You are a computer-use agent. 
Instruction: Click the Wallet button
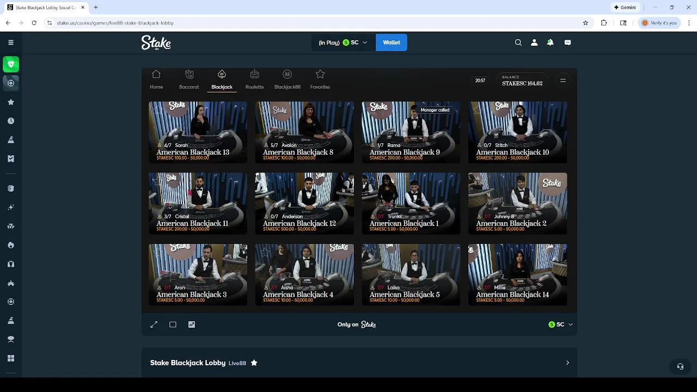click(x=392, y=42)
